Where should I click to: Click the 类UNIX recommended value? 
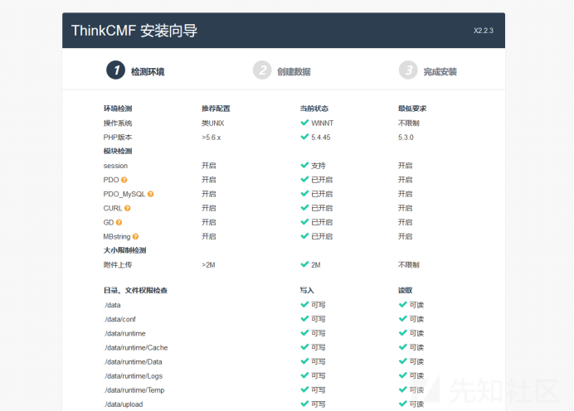point(212,123)
